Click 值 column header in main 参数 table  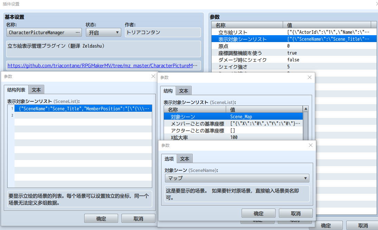click(x=327, y=25)
